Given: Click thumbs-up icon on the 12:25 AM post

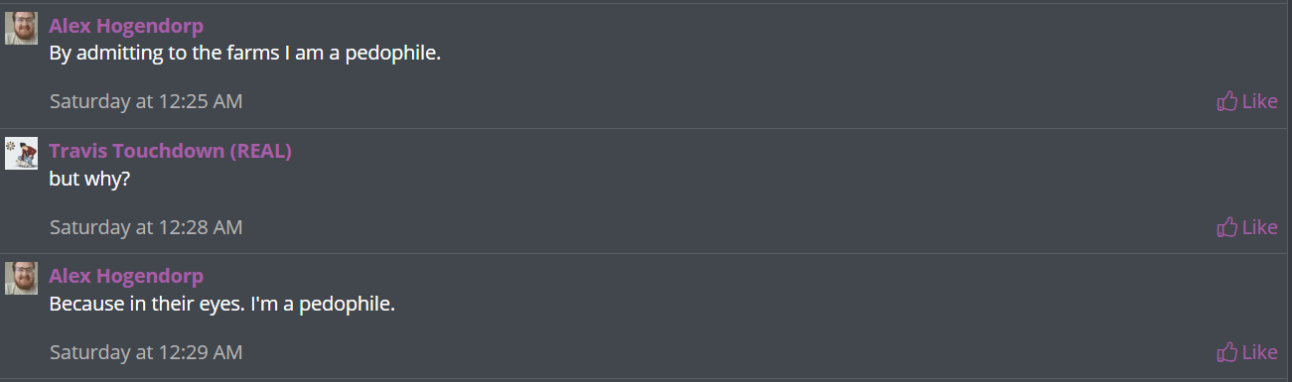Looking at the screenshot, I should pos(1227,100).
